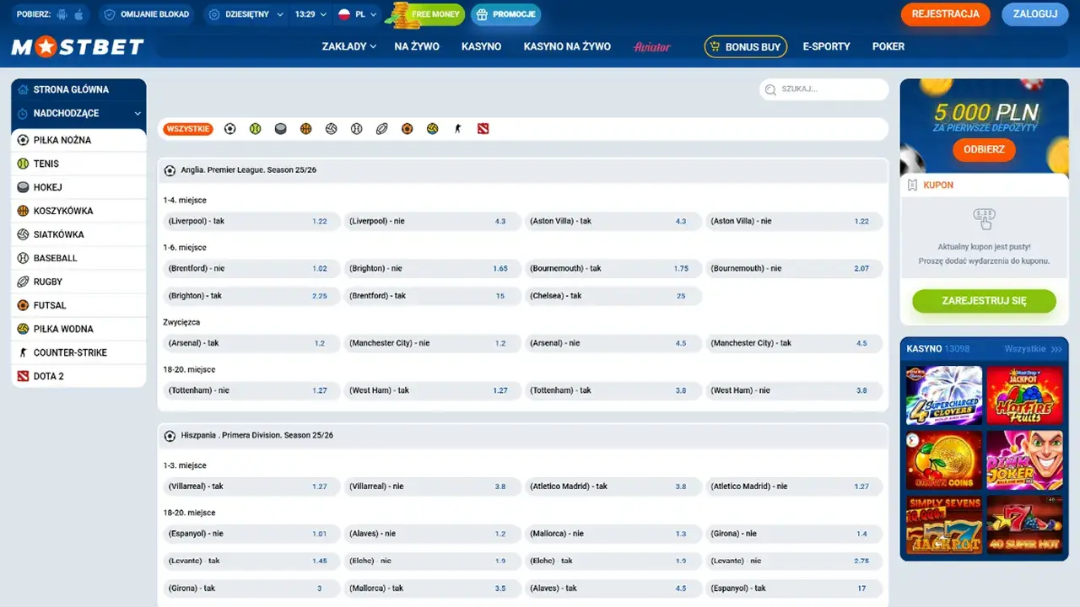Image resolution: width=1080 pixels, height=607 pixels.
Task: Open Omijanie Blokad shield option
Action: [x=146, y=14]
